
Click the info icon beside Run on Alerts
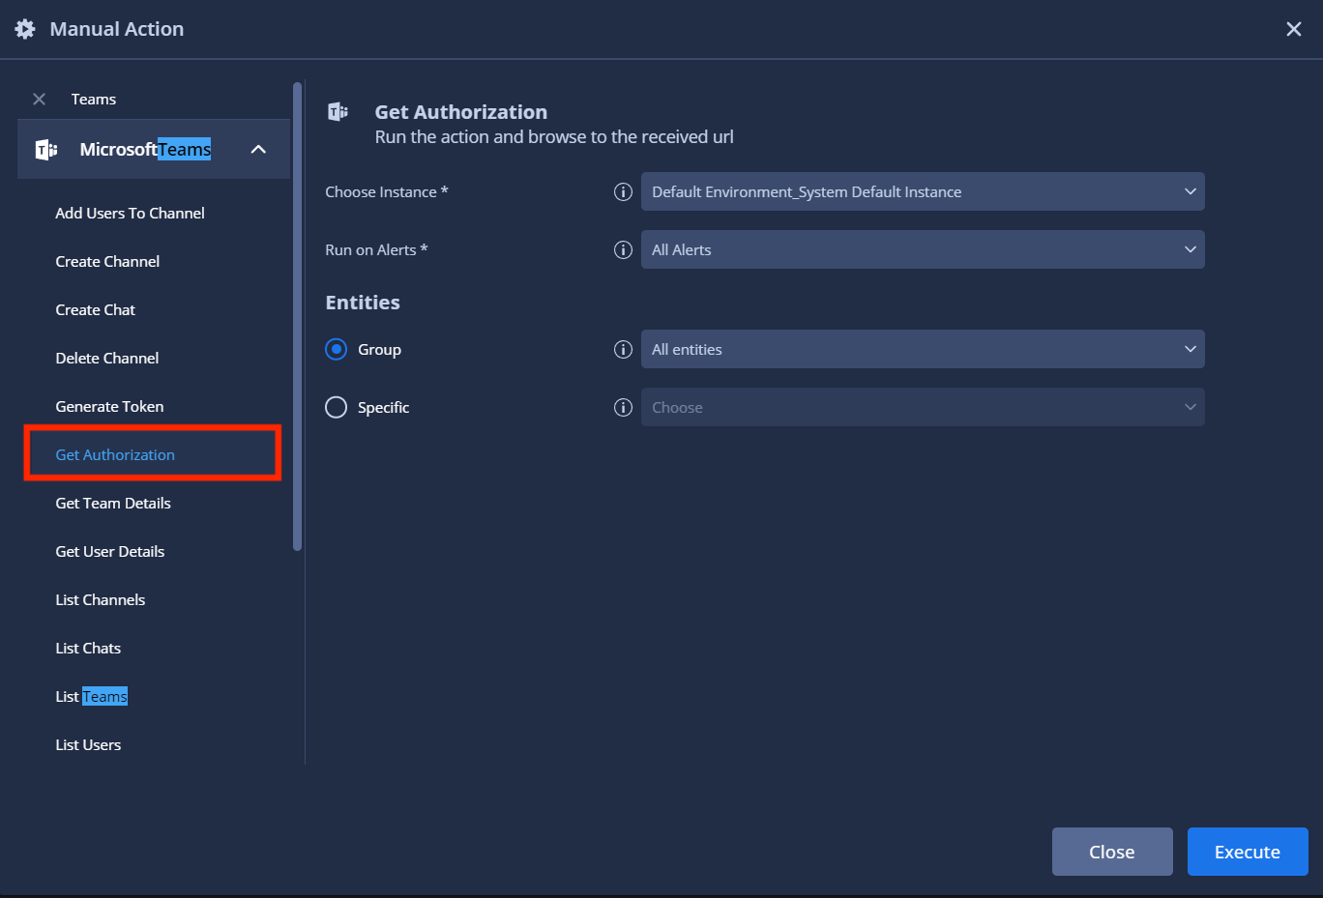[x=623, y=249]
